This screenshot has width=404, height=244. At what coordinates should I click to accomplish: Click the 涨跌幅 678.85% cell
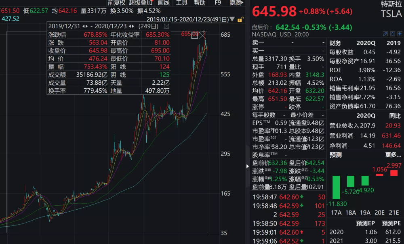pos(78,35)
